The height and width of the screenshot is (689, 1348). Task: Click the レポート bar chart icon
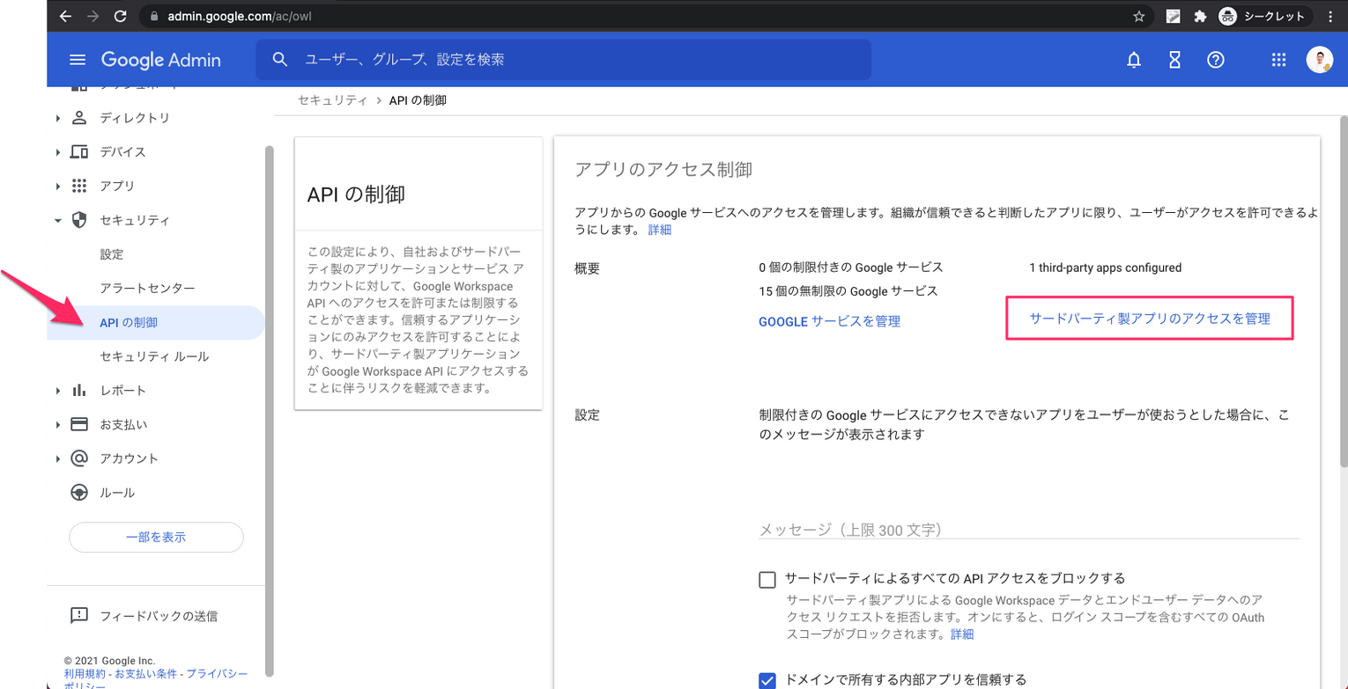point(79,390)
